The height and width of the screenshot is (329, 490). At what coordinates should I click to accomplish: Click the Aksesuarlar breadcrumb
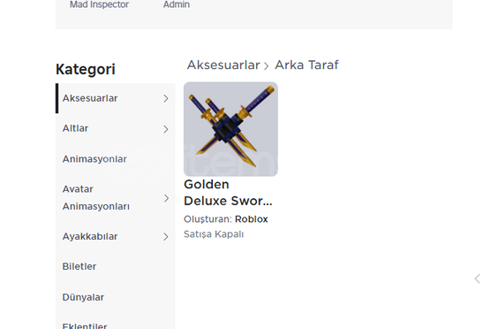coord(223,65)
